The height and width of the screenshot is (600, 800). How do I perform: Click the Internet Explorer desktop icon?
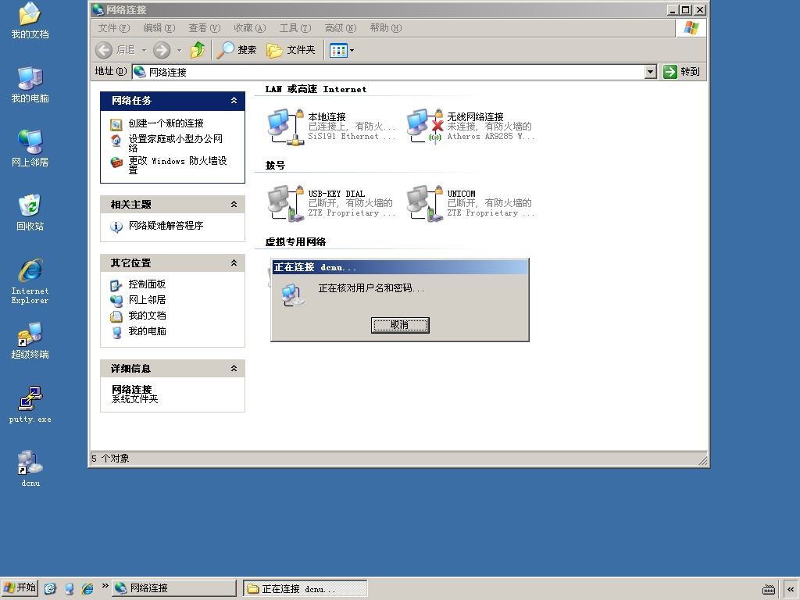pyautogui.click(x=30, y=281)
